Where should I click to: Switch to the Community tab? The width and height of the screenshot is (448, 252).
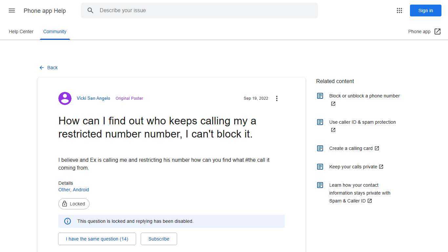[x=54, y=31]
